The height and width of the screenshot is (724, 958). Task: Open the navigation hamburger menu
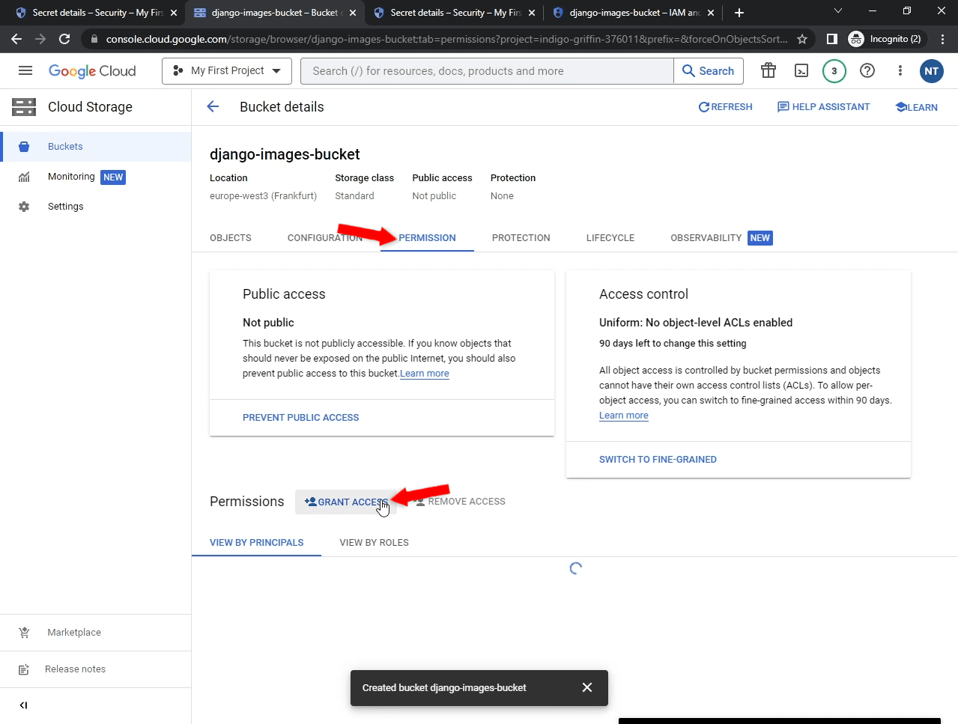point(25,70)
